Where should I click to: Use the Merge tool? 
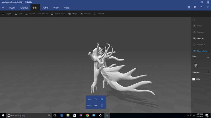tap(70, 14)
